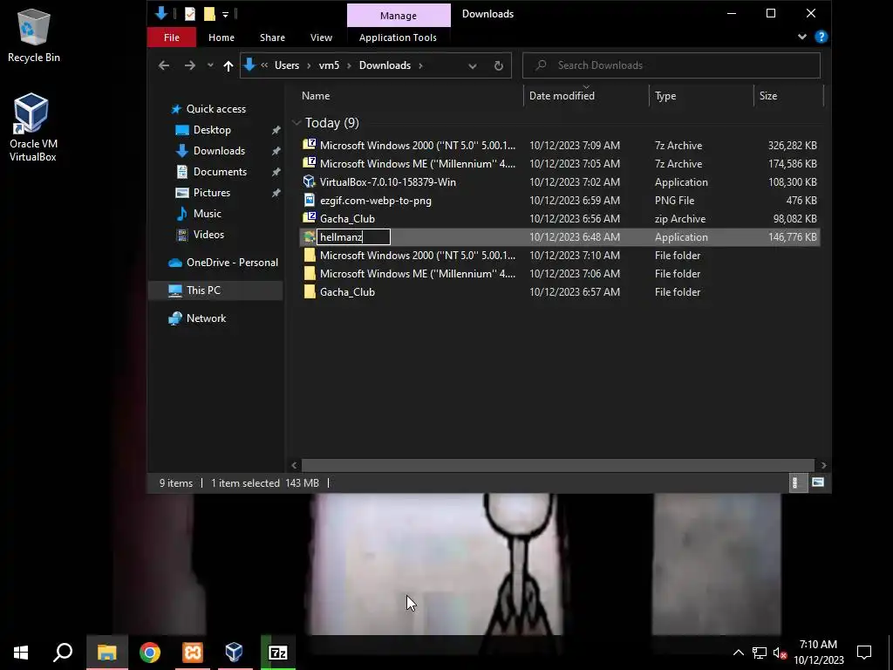Open the Windows Start menu

pos(21,653)
